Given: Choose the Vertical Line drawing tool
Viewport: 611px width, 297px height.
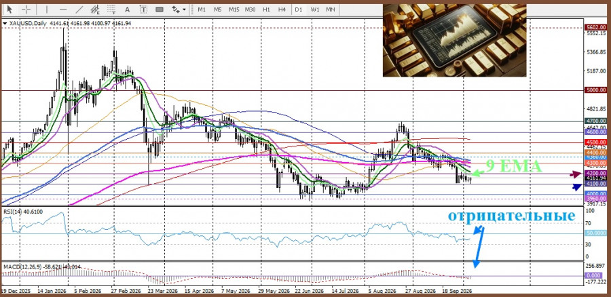Looking at the screenshot, I should pos(47,9).
